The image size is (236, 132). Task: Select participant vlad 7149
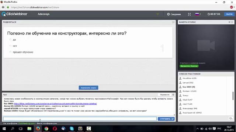pyautogui.click(x=187, y=104)
